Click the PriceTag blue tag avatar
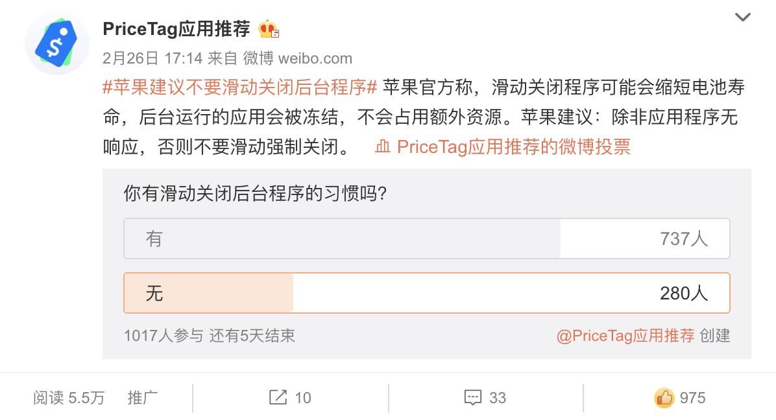Viewport: 776px width, 420px height. click(x=56, y=43)
